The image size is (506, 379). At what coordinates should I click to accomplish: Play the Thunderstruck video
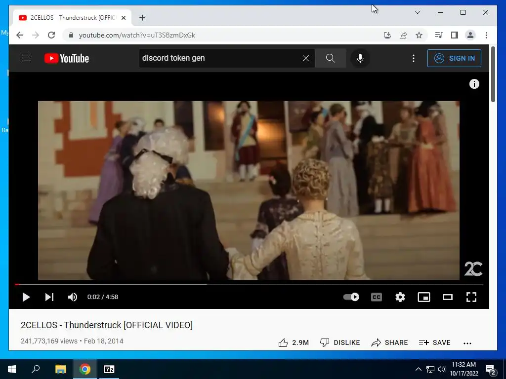click(26, 297)
